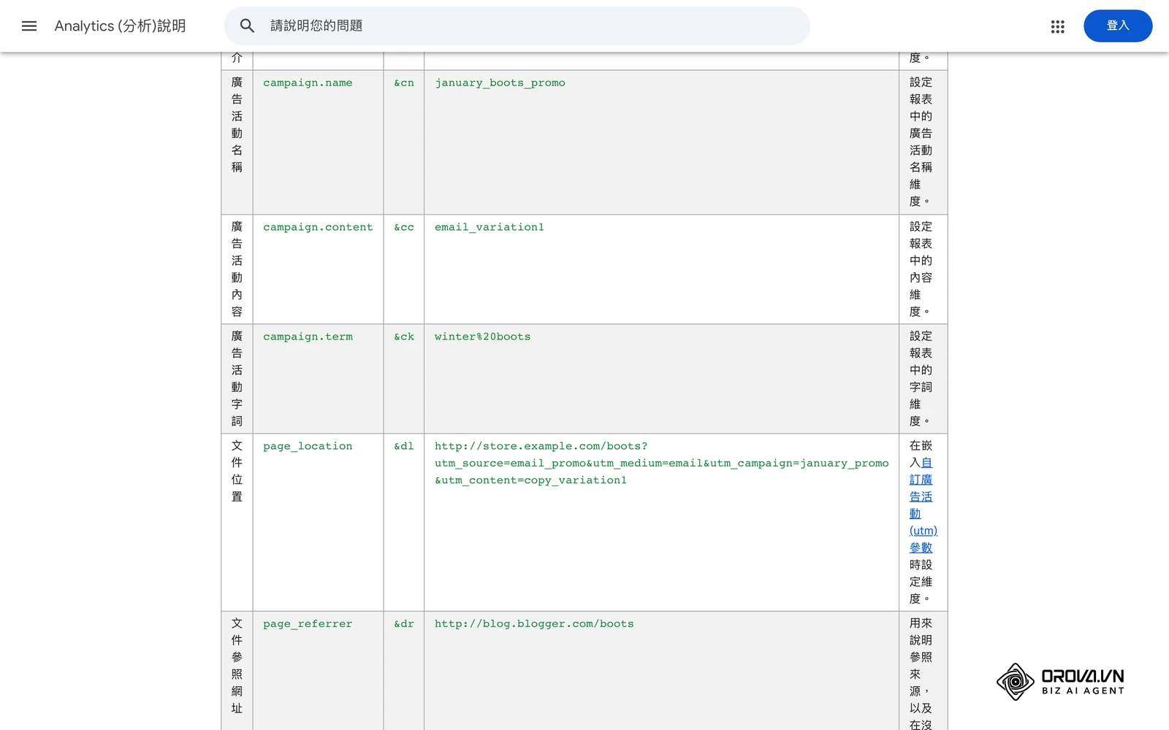Click the 文件參照網址 row label
Image resolution: width=1169 pixels, height=730 pixels.
[237, 666]
